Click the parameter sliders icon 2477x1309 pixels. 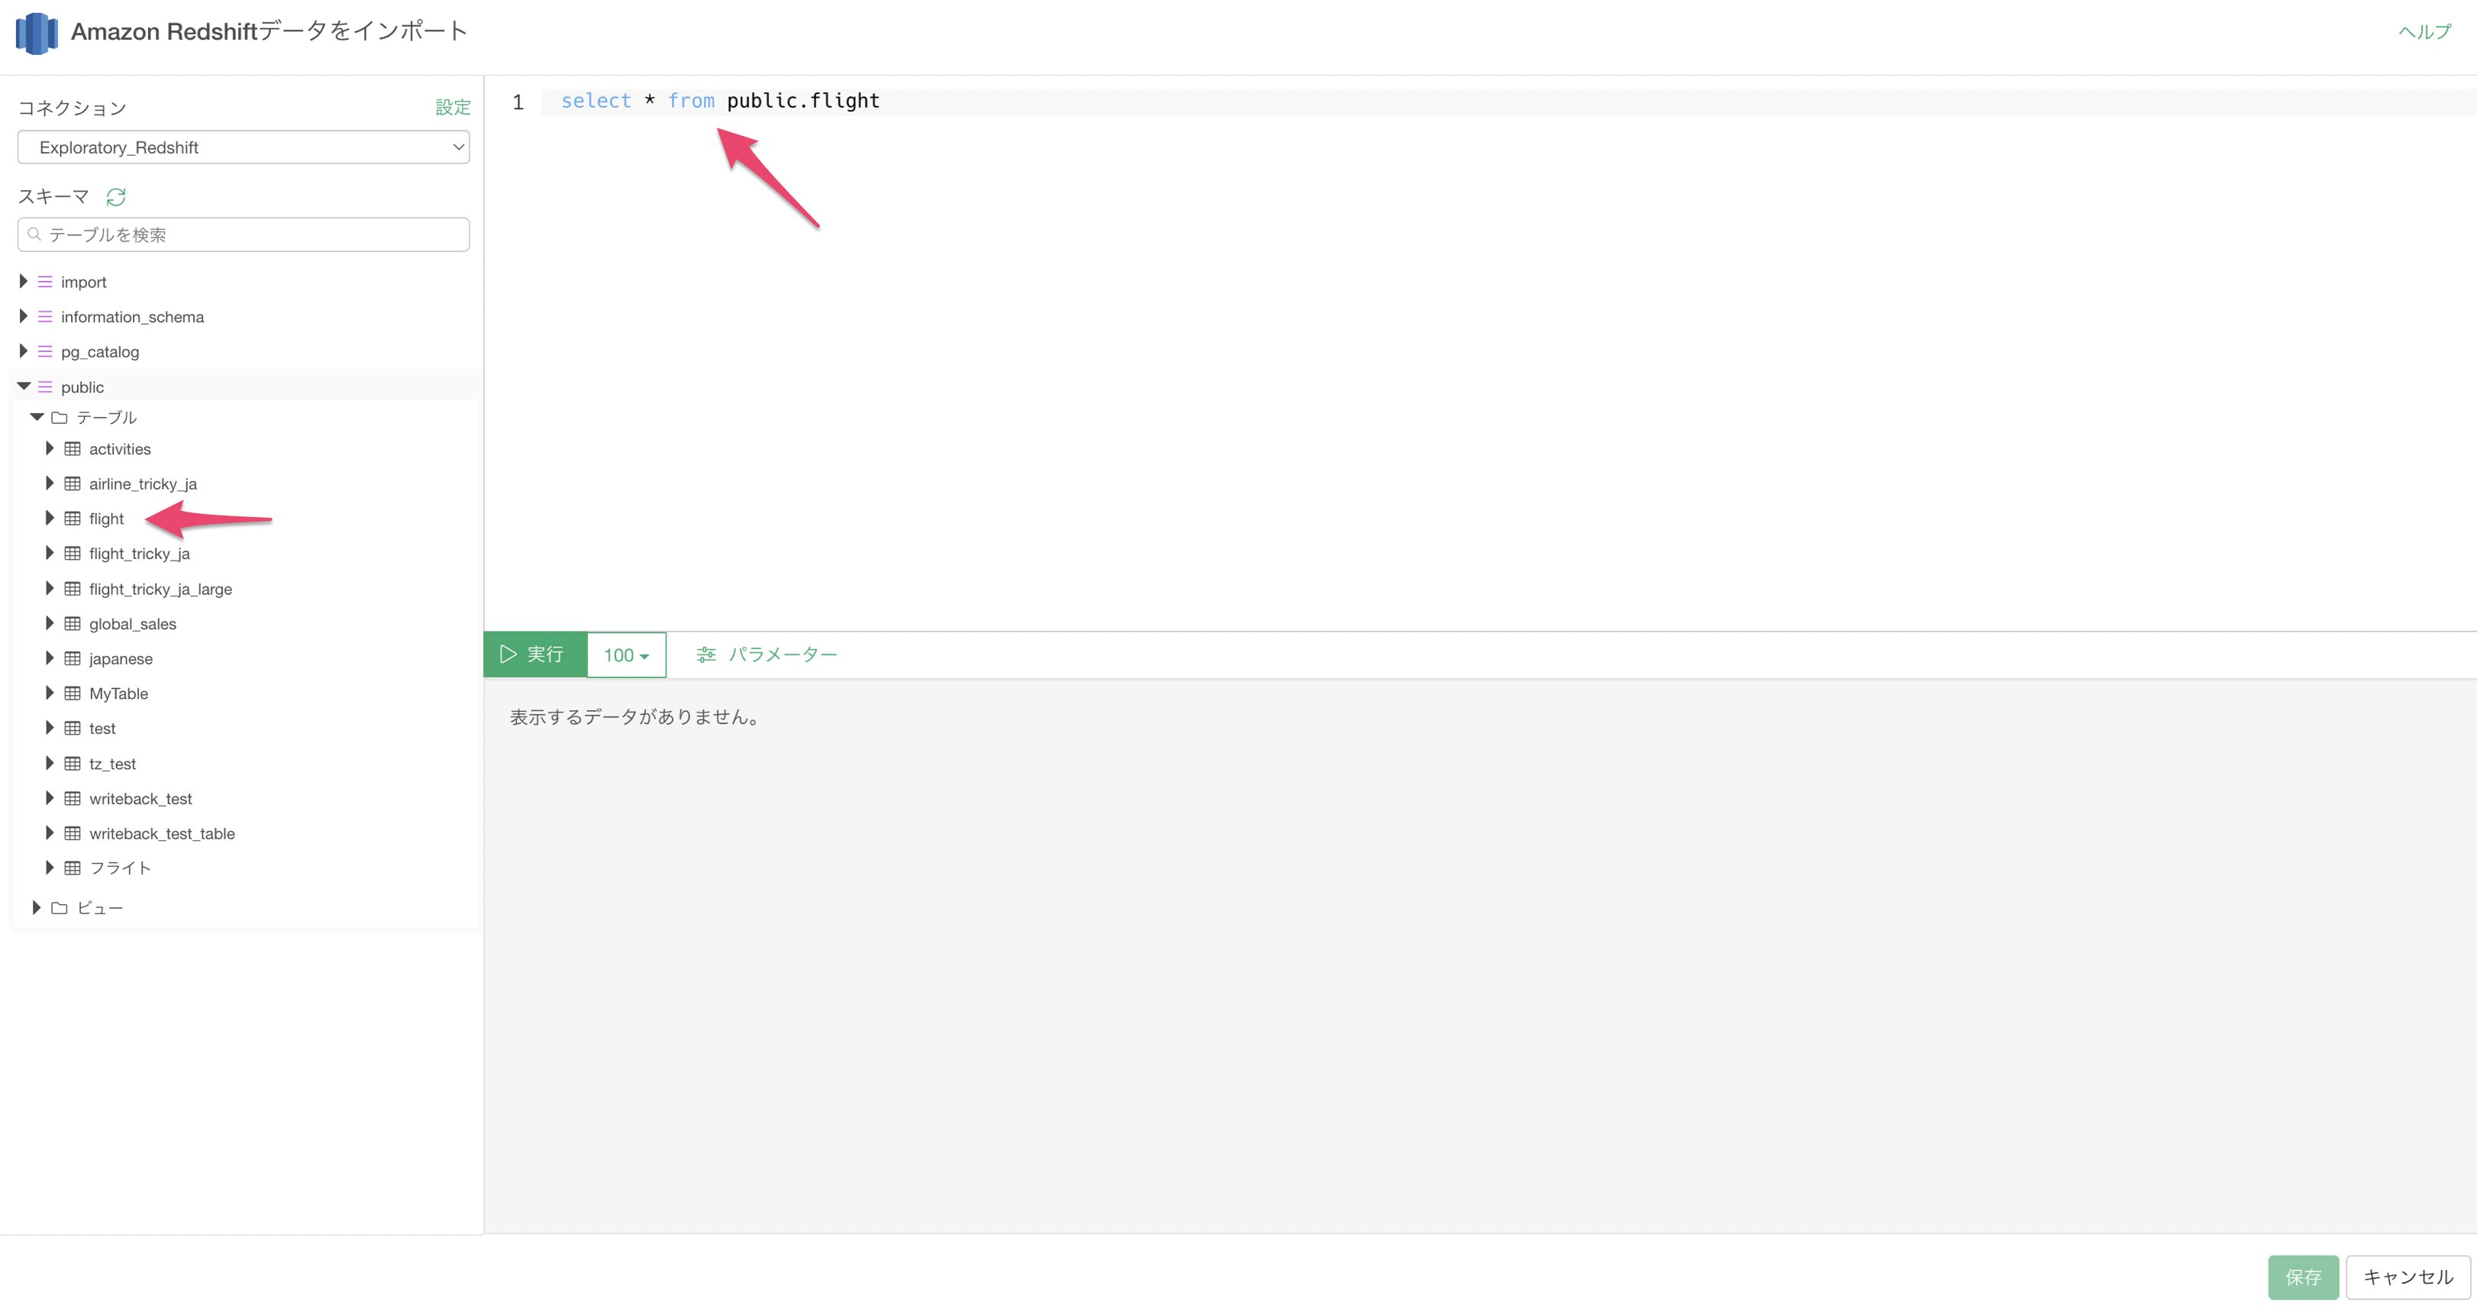click(x=706, y=655)
